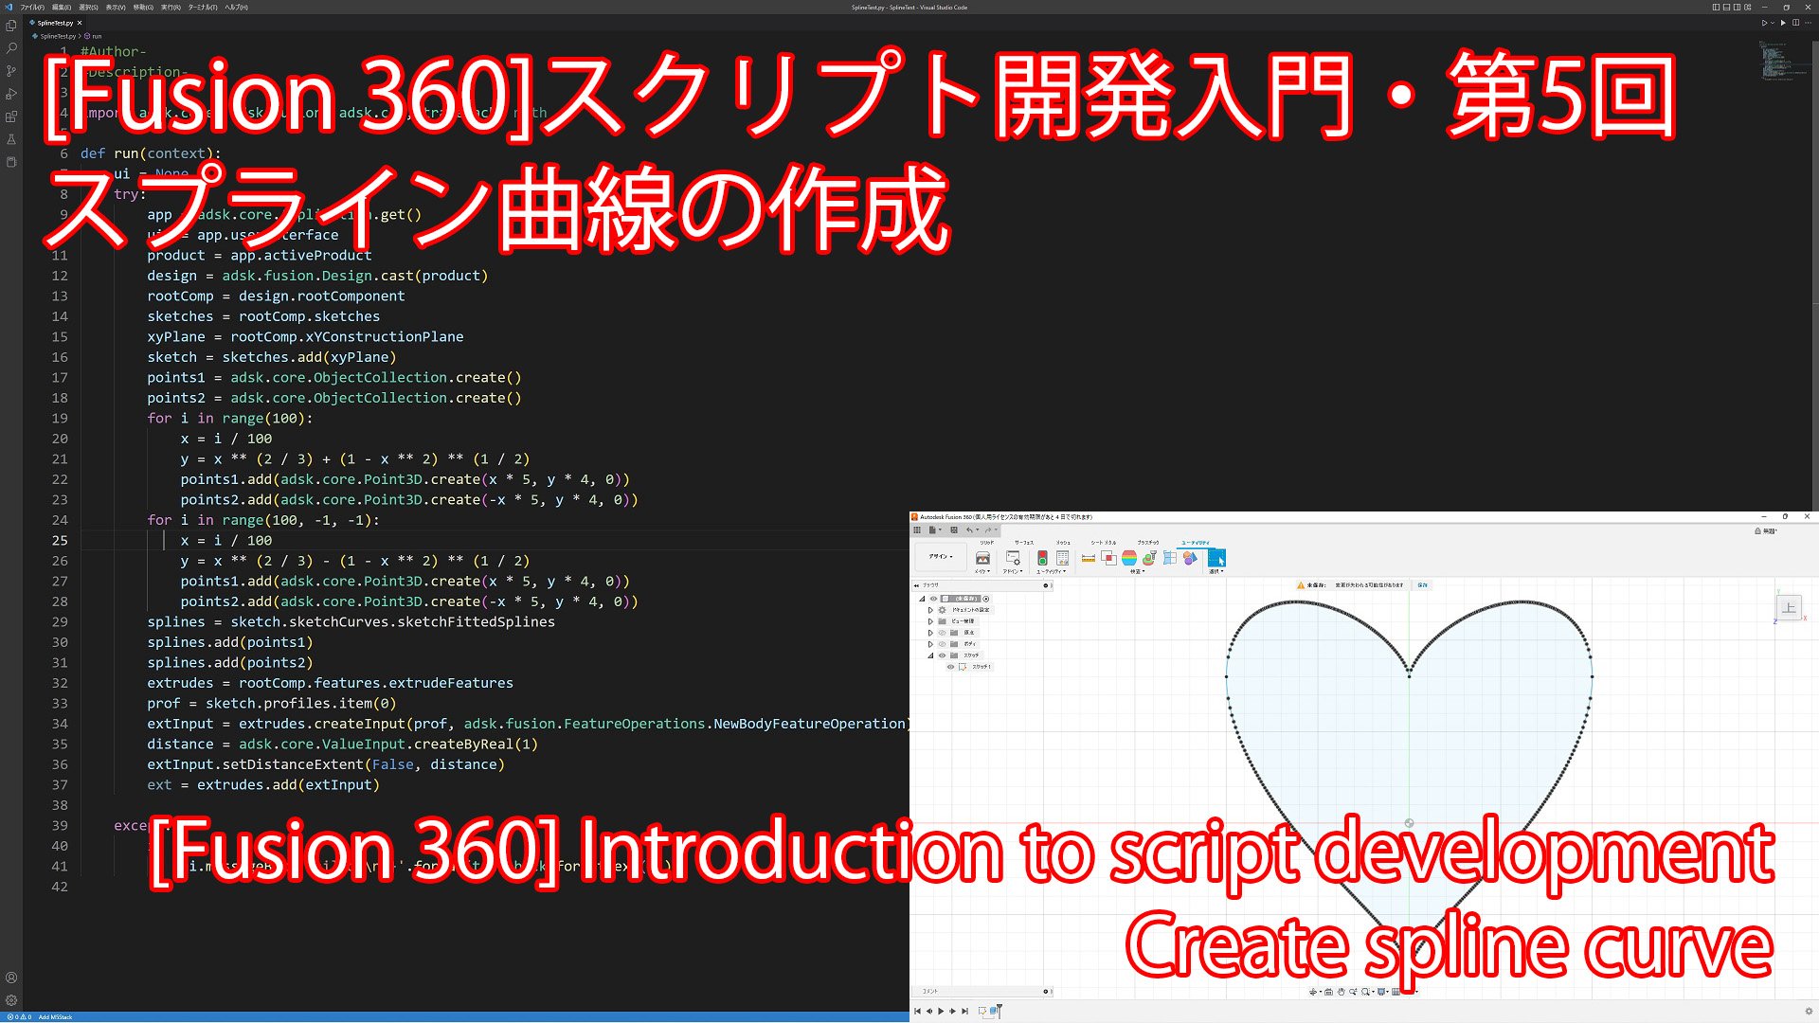Close the SplineTest.py editor tab
This screenshot has width=1819, height=1023.
pyautogui.click(x=80, y=23)
